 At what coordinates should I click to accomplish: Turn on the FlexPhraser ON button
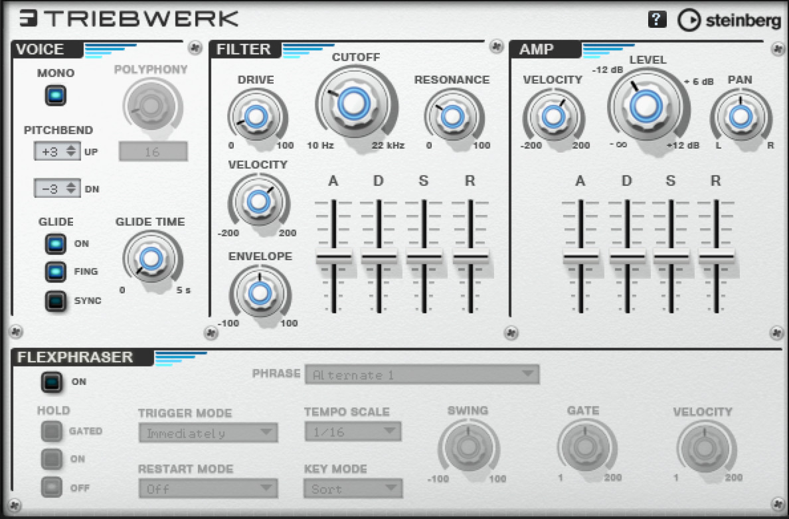pyautogui.click(x=52, y=382)
